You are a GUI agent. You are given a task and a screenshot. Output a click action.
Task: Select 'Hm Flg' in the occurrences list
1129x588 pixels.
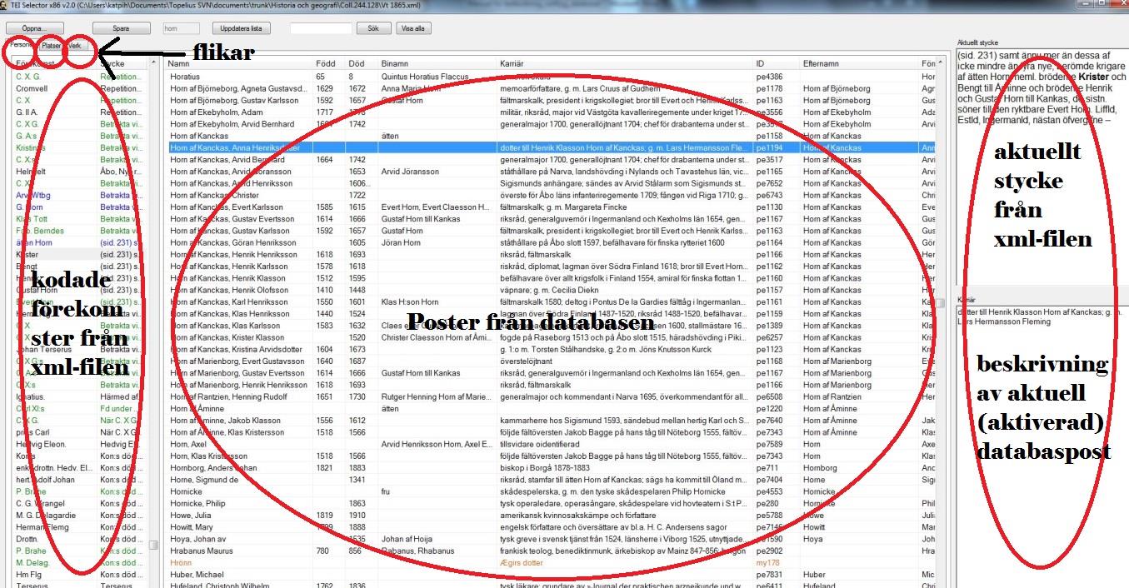[28, 575]
